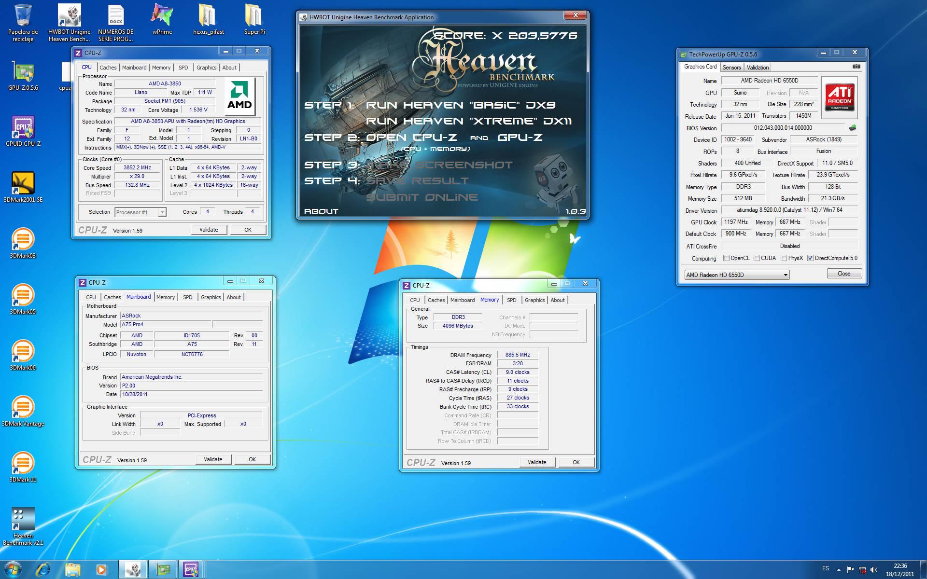This screenshot has height=579, width=927.
Task: Click Submit Online in Heaven window
Action: [422, 197]
